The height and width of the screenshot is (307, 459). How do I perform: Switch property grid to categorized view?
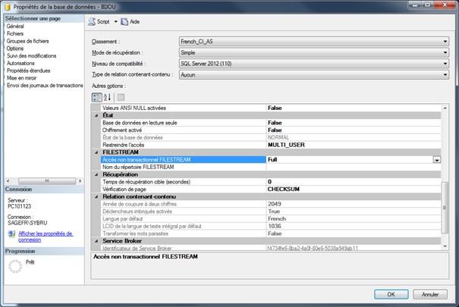96,97
